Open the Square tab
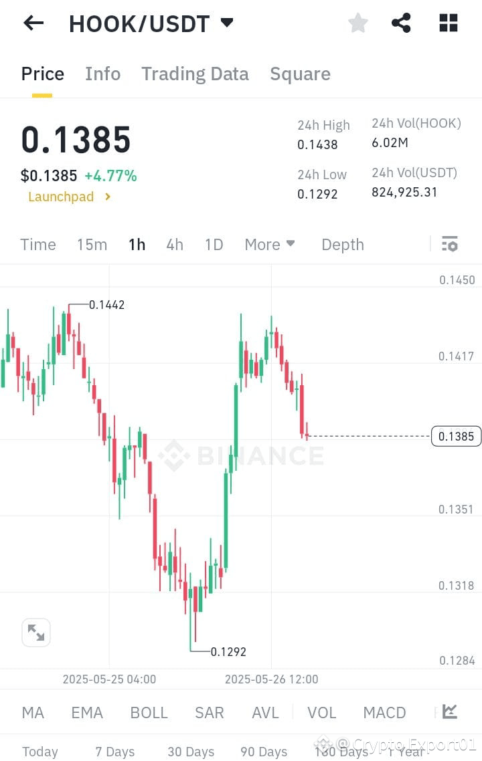 coord(300,74)
